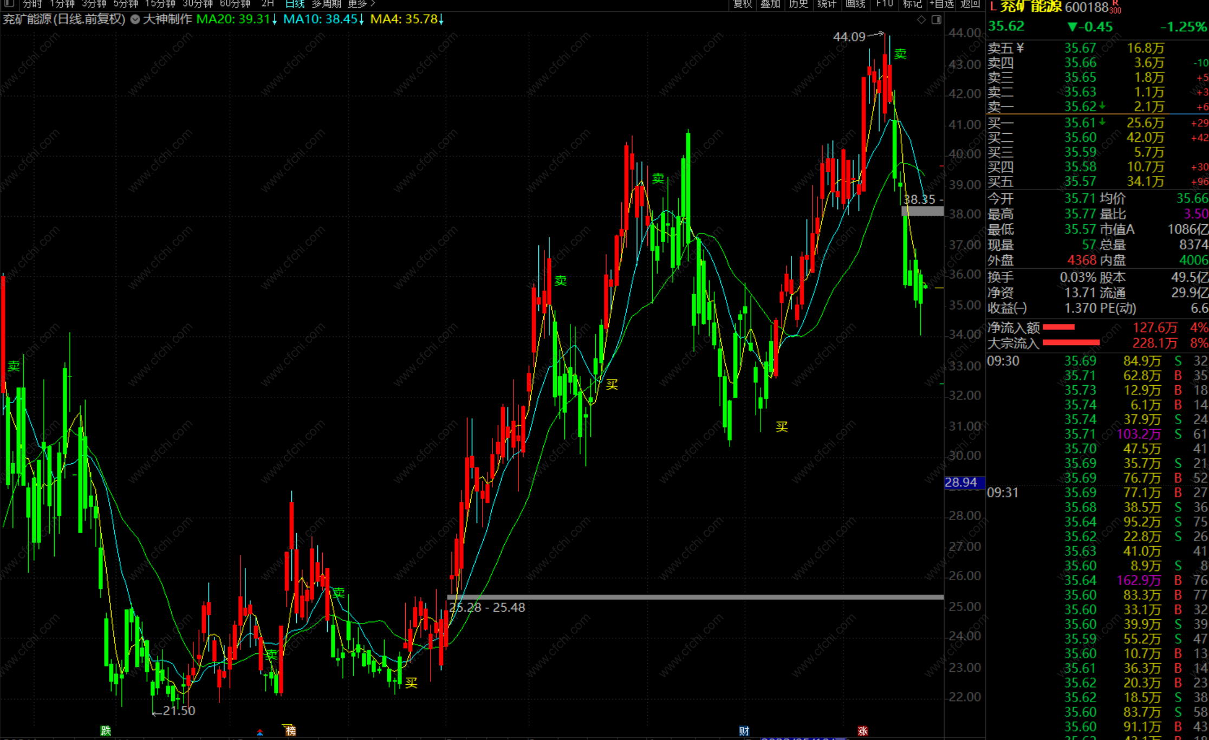Add stock with +自选 button
This screenshot has height=740, width=1209.
[942, 4]
